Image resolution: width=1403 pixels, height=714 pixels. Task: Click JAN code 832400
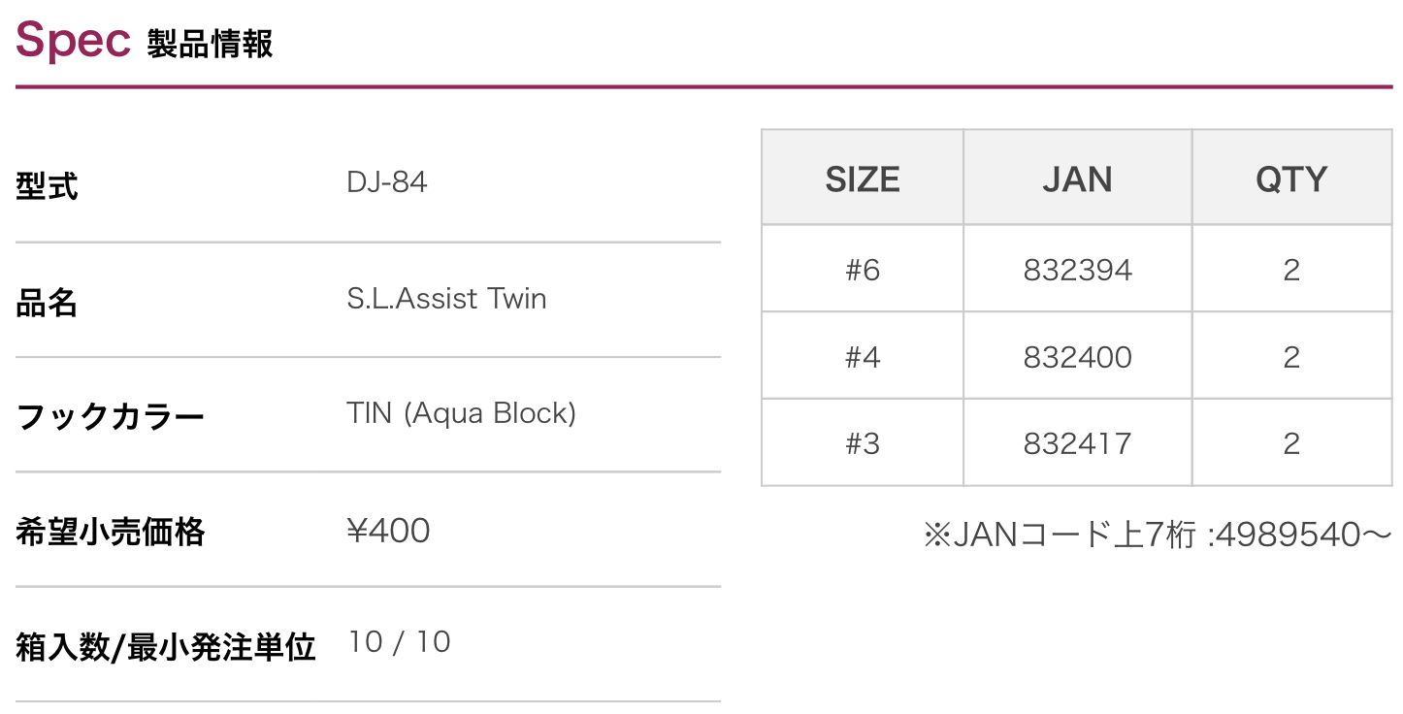1077,357
